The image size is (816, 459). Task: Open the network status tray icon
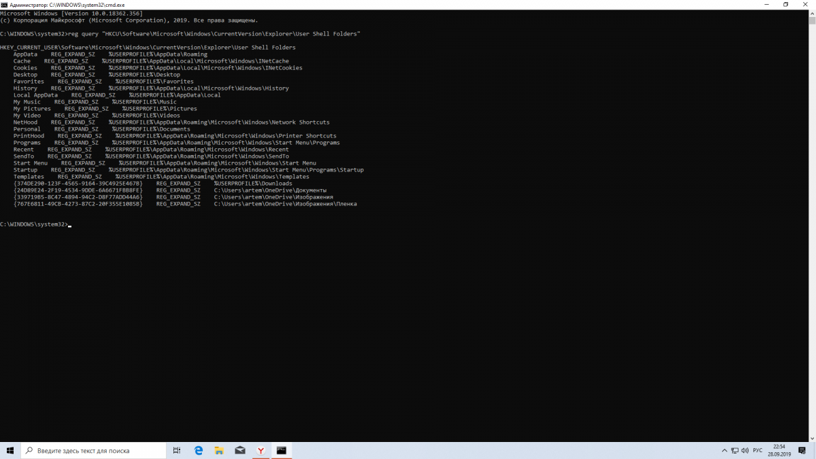735,450
